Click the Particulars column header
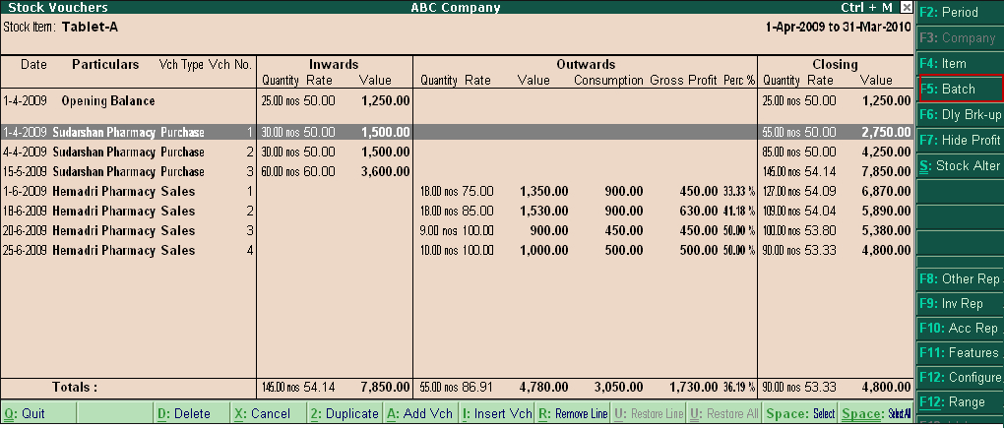Screen dimensions: 1004x428 click(x=105, y=65)
